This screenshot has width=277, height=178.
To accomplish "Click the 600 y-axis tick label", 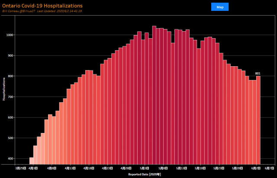I will [x=11, y=117].
